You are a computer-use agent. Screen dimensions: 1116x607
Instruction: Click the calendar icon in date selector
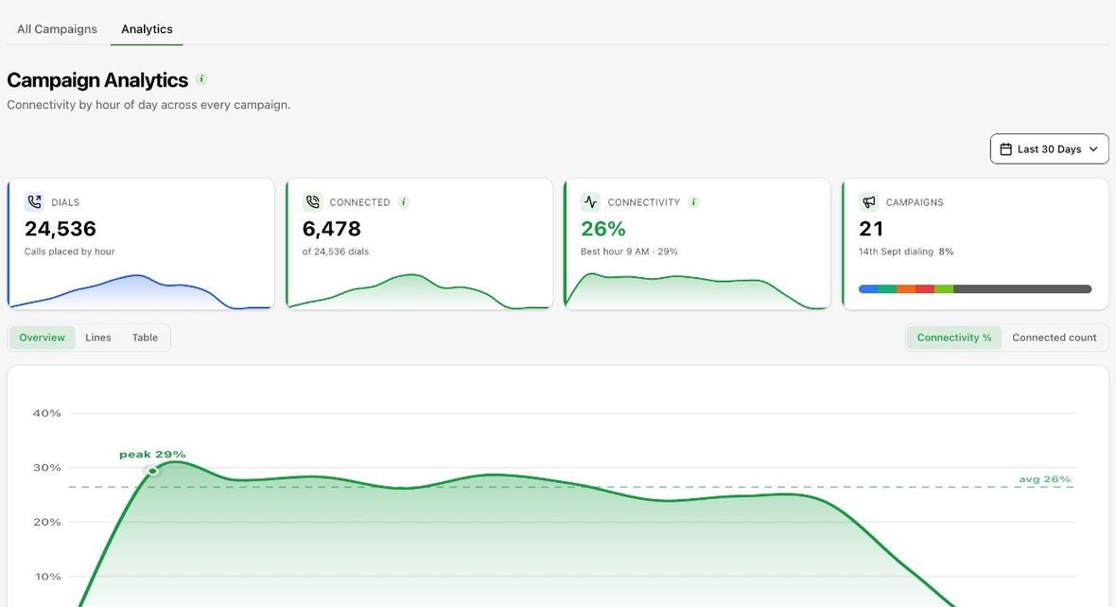(x=1005, y=148)
